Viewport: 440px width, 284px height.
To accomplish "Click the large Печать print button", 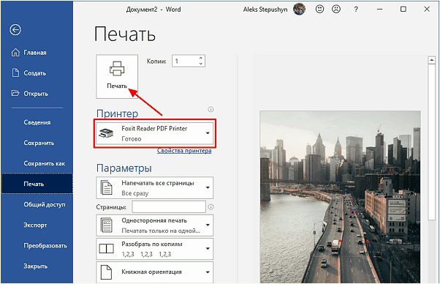I will (x=117, y=76).
